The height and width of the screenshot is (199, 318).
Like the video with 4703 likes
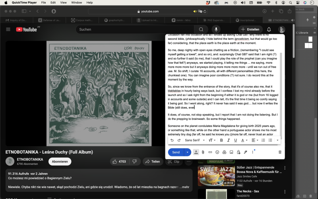pyautogui.click(x=119, y=162)
